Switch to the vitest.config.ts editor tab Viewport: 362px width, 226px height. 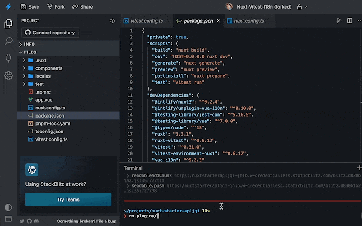(x=147, y=21)
